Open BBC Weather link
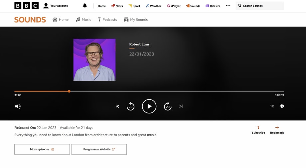 154,6
